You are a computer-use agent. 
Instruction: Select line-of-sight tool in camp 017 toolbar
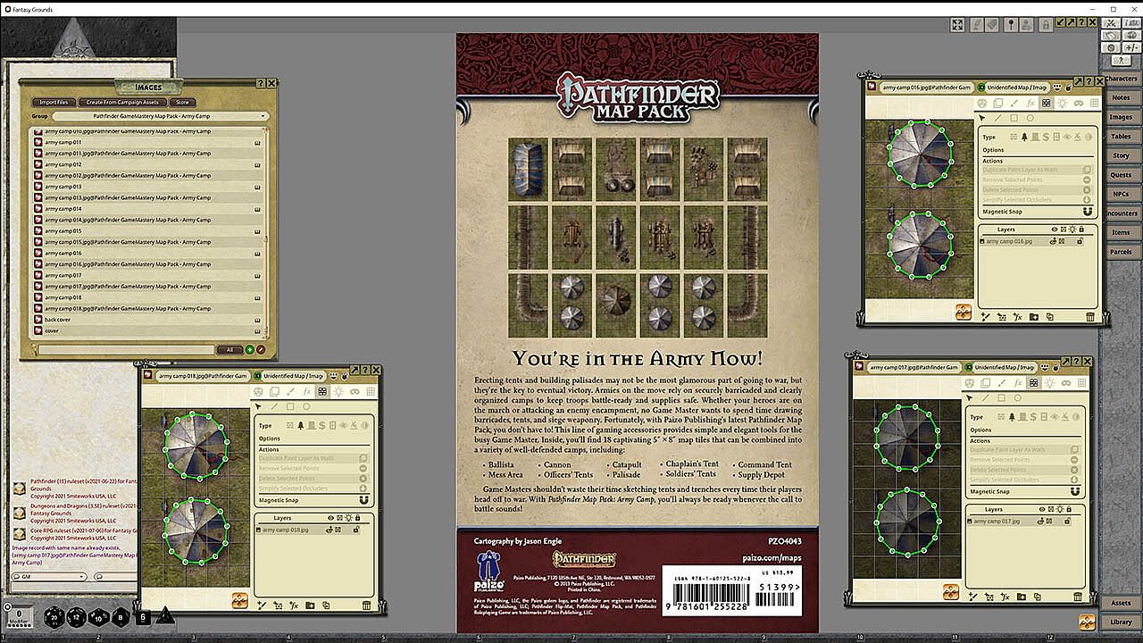click(x=1033, y=383)
